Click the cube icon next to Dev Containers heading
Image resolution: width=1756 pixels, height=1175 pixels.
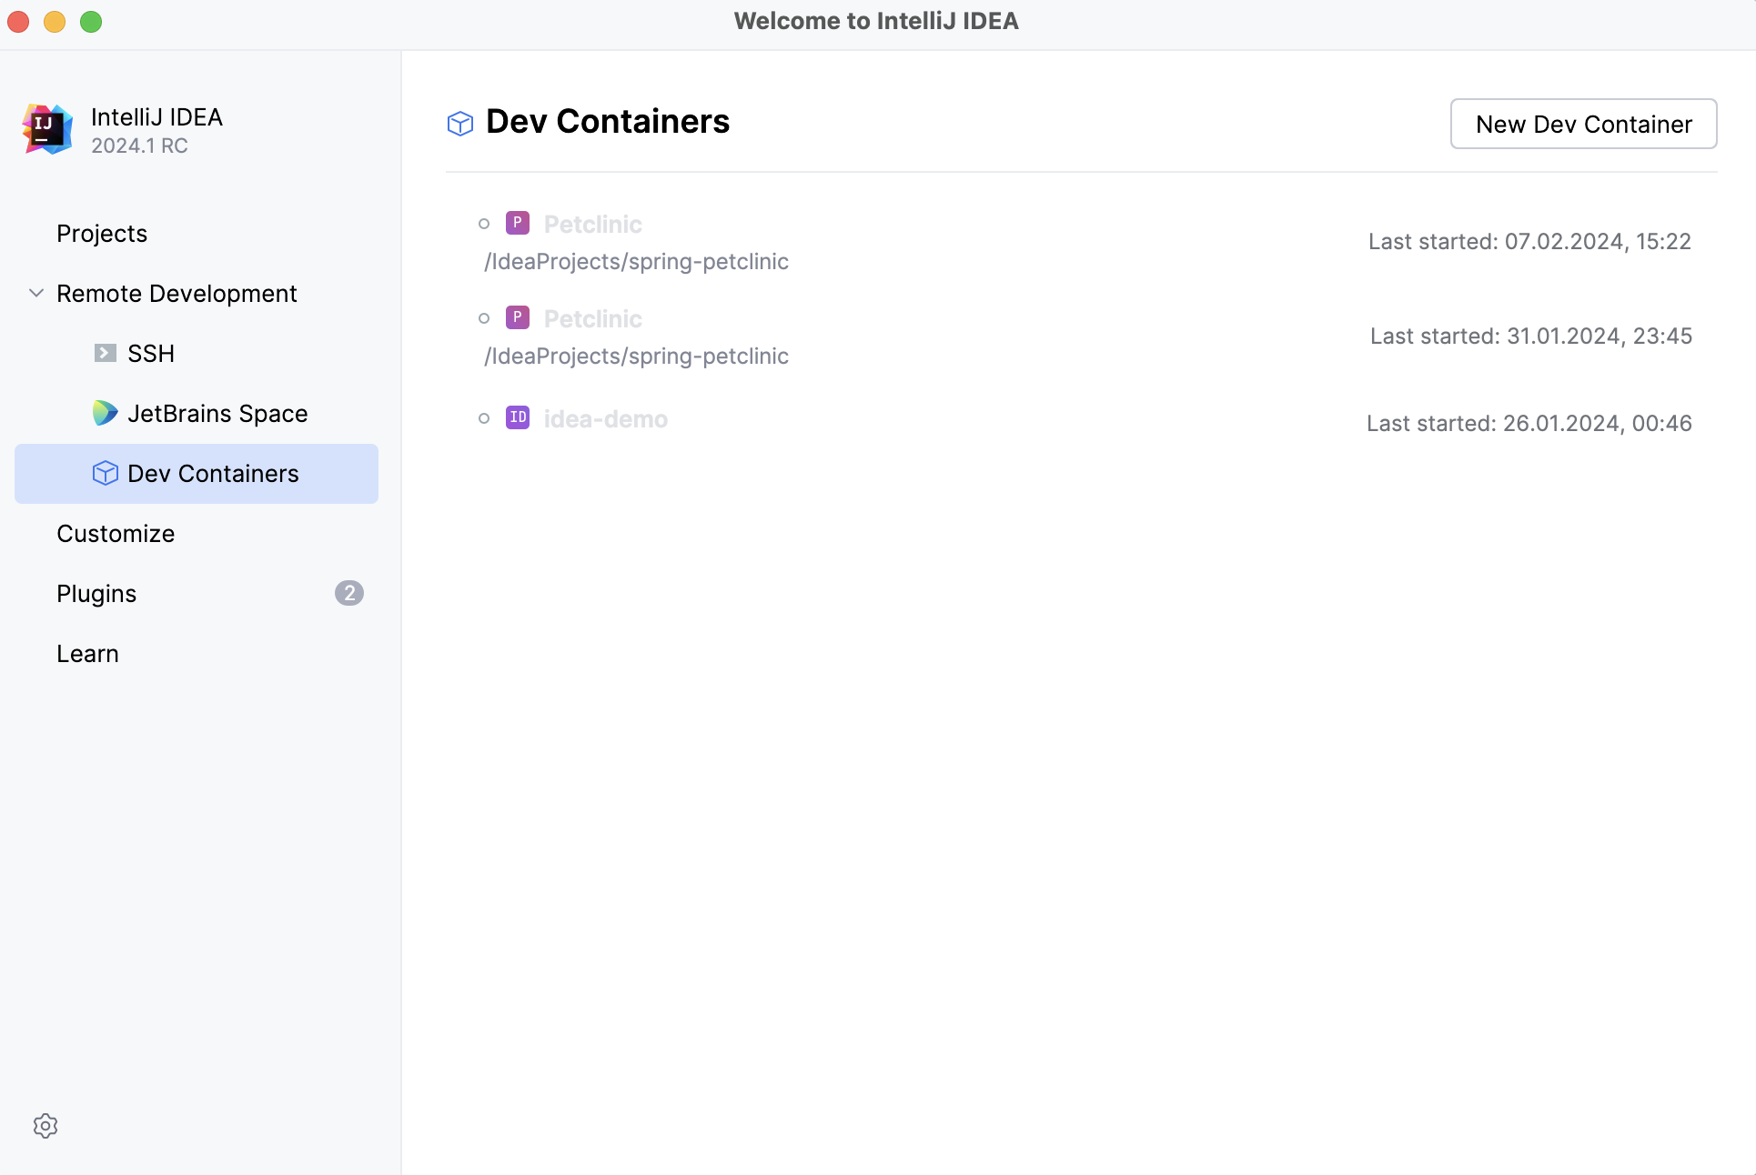pos(459,123)
